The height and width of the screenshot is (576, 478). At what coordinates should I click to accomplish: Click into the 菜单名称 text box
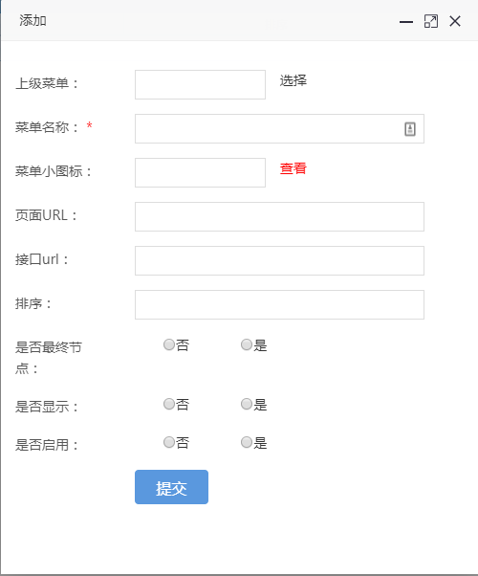(x=279, y=128)
